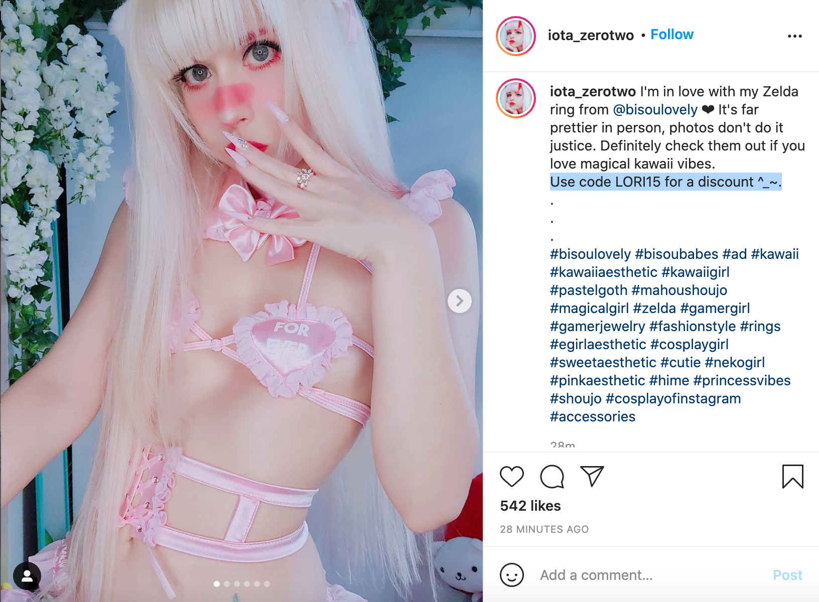The height and width of the screenshot is (602, 819).
Task: Open more options three-dot menu
Action: pyautogui.click(x=795, y=36)
